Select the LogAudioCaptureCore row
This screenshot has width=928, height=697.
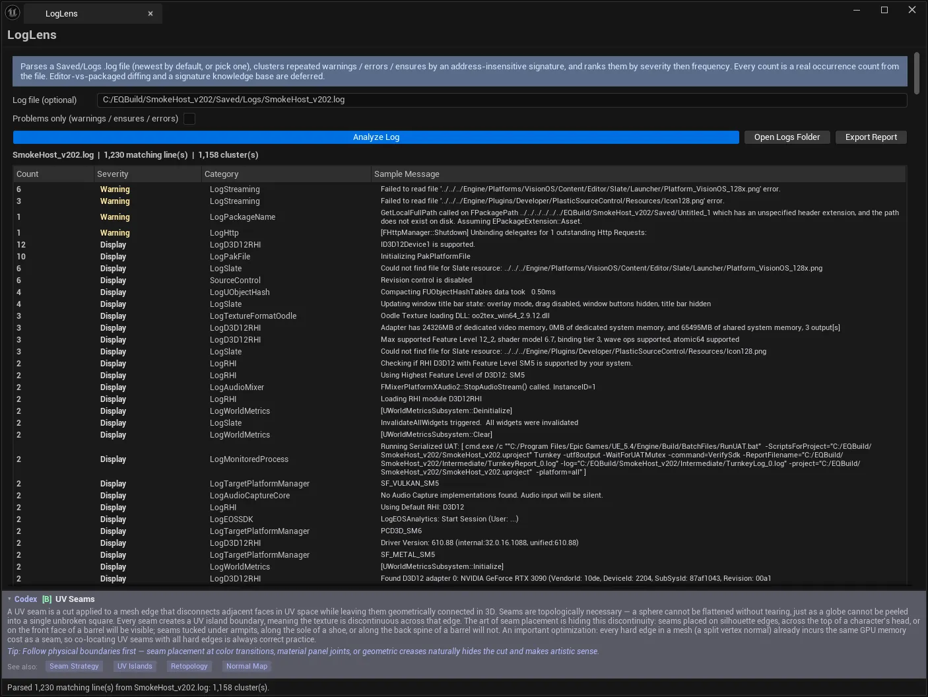459,496
